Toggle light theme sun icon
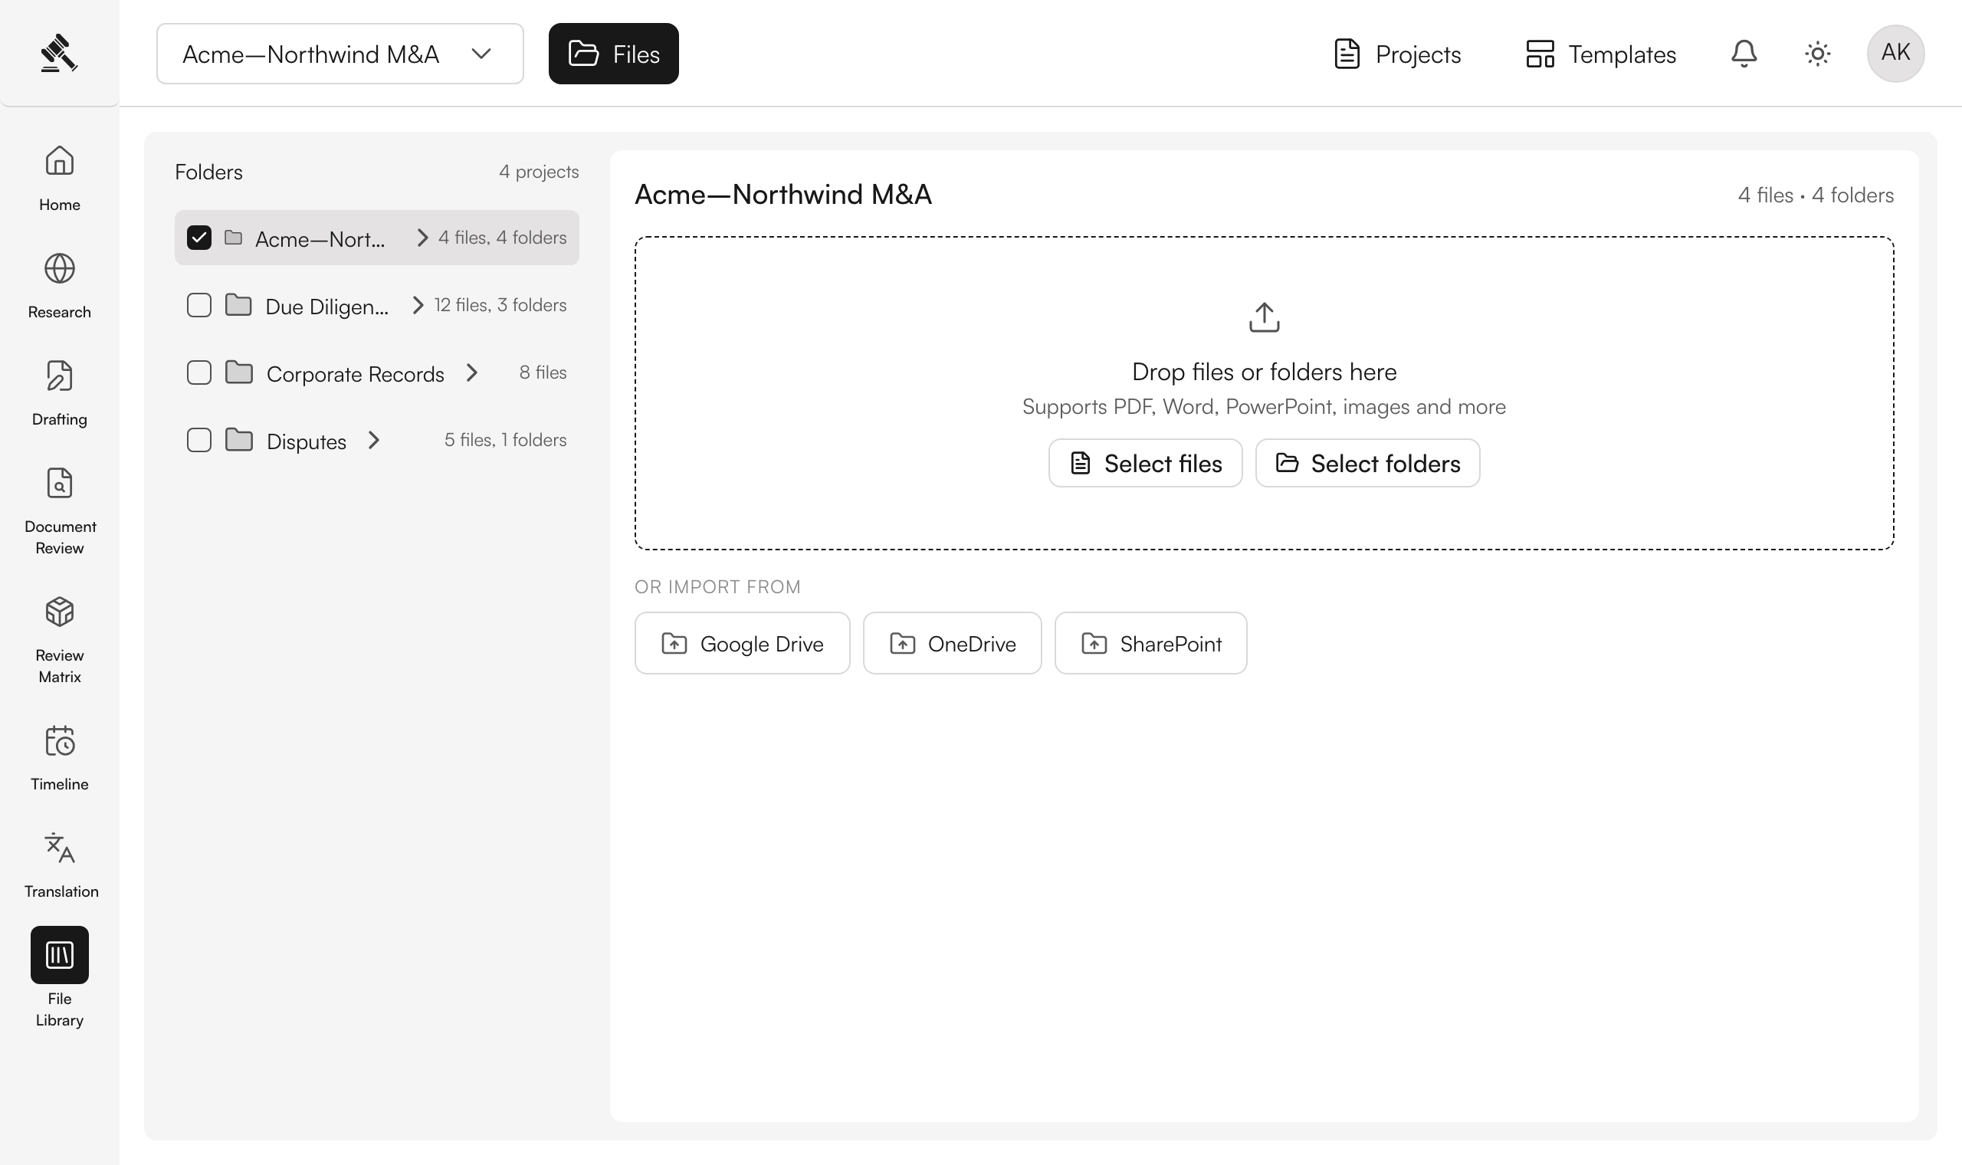Screen dimensions: 1962x1165 tap(1818, 54)
